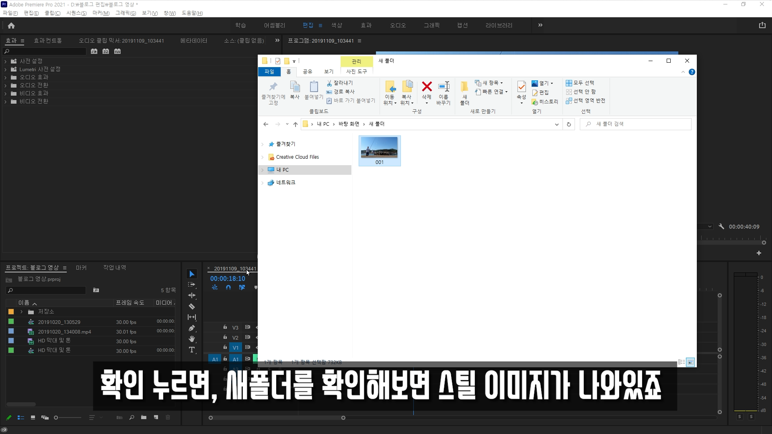Click the Slip tool icon
The height and width of the screenshot is (434, 772).
pyautogui.click(x=192, y=317)
